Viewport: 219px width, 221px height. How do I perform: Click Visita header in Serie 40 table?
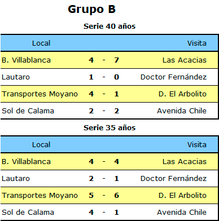pos(197,43)
